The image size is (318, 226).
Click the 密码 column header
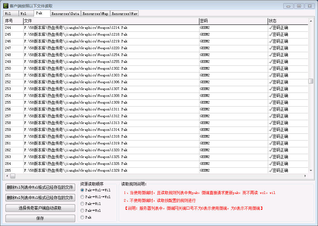tap(233, 21)
